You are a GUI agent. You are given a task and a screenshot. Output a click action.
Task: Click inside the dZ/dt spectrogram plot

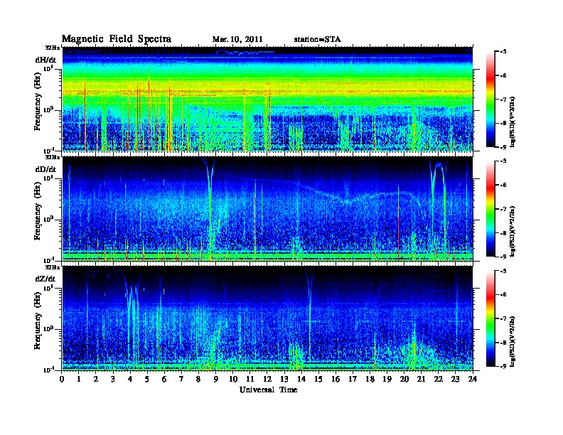[x=267, y=318]
